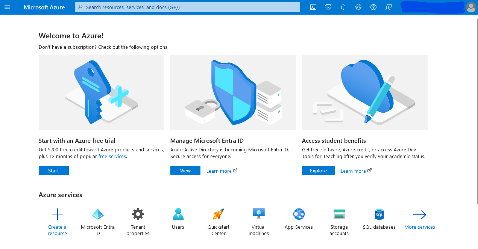This screenshot has width=478, height=249.
Task: Click the App Services label
Action: (x=299, y=227)
